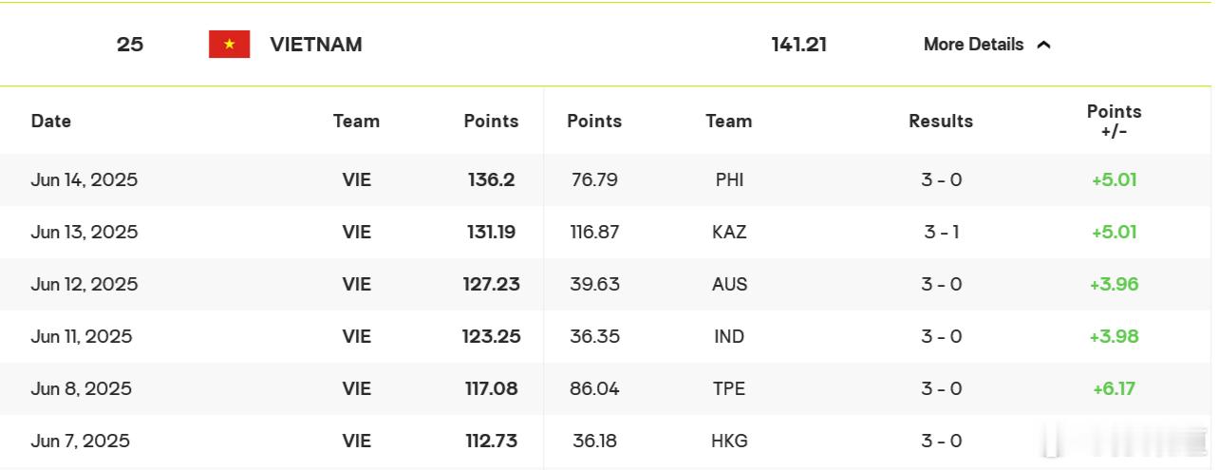The height and width of the screenshot is (470, 1218).
Task: Click the PHI opponent team code
Action: click(x=730, y=179)
